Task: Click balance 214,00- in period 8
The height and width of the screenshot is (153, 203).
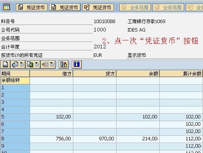Action: coord(150,139)
